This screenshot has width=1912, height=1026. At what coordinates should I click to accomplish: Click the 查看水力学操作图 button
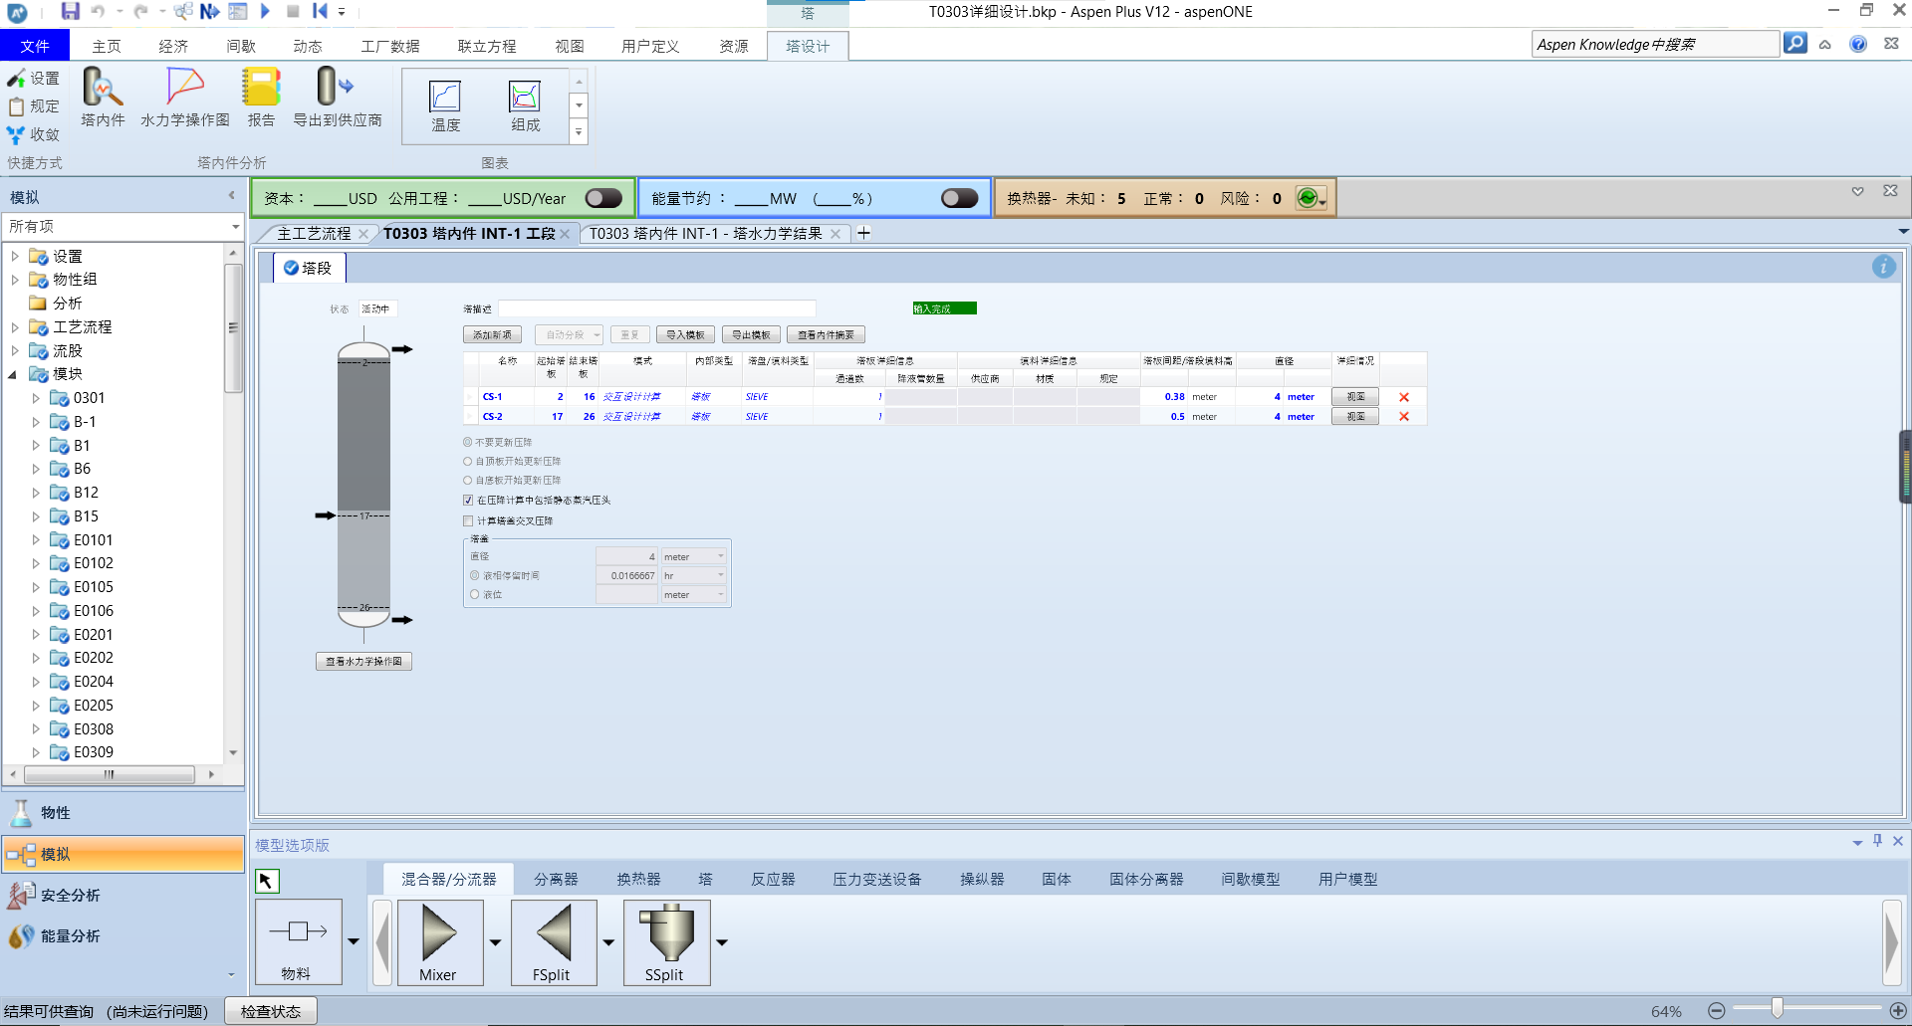[x=363, y=662]
